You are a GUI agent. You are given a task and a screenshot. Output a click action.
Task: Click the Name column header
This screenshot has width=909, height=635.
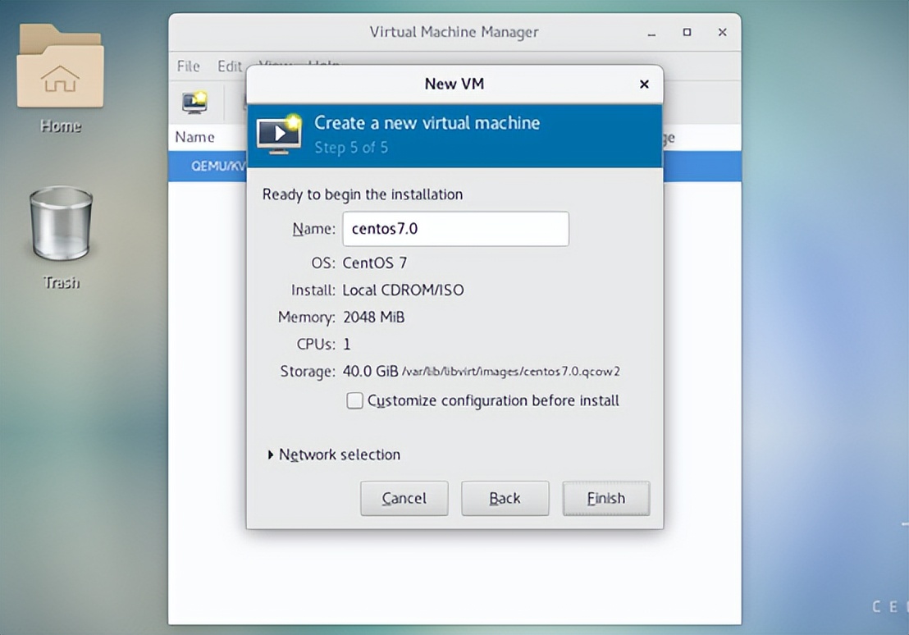195,137
